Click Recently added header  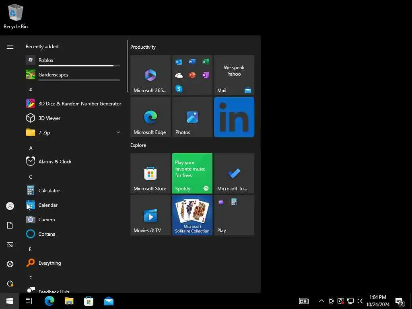pos(42,47)
